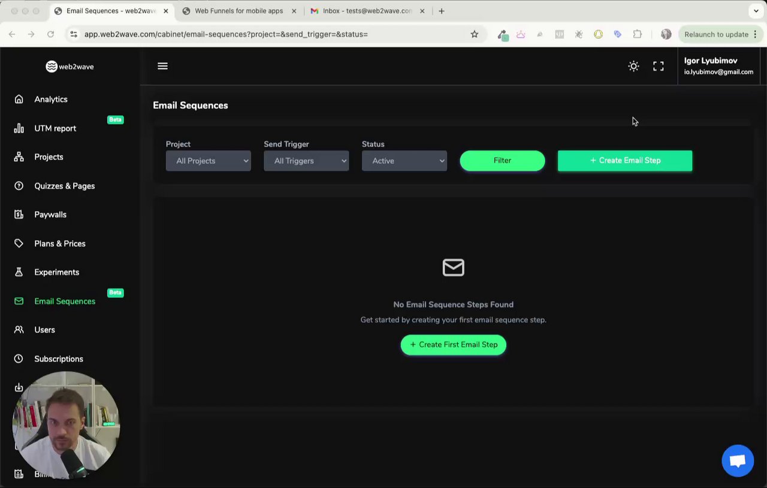
Task: Open Users in the sidebar
Action: coord(44,330)
